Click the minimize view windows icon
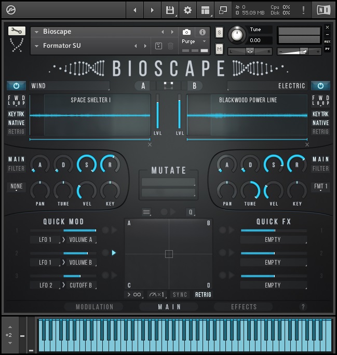The width and height of the screenshot is (337, 355). tap(223, 10)
